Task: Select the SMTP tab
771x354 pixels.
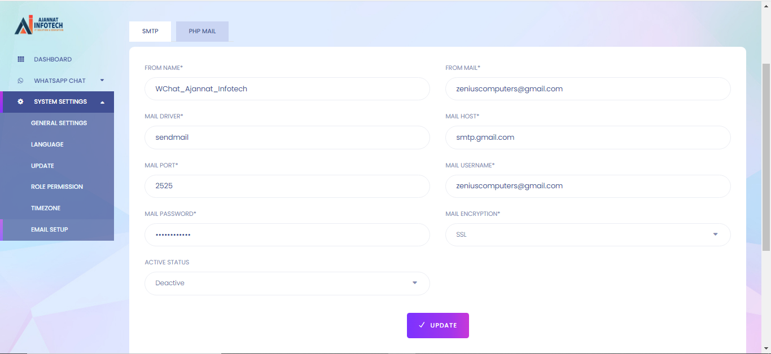Action: tap(150, 32)
